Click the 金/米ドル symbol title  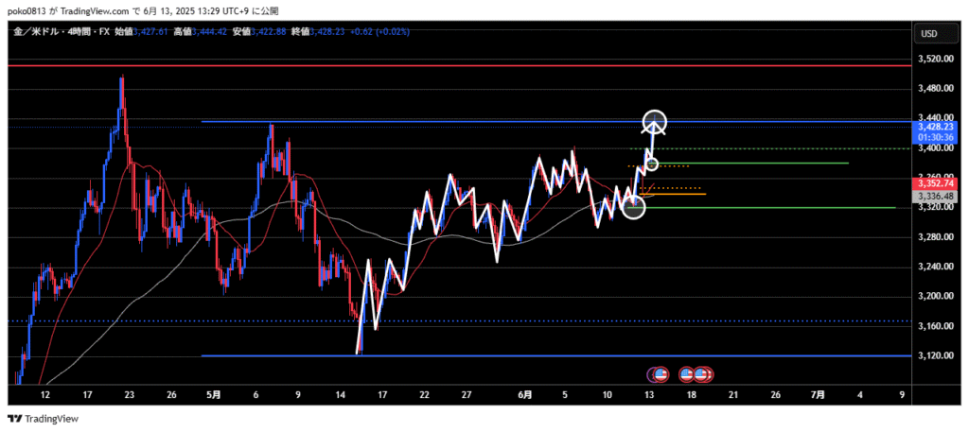tap(36, 31)
